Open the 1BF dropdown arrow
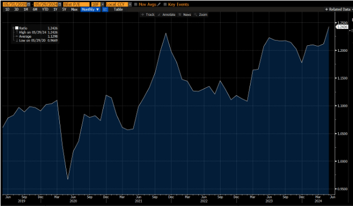 [102, 4]
